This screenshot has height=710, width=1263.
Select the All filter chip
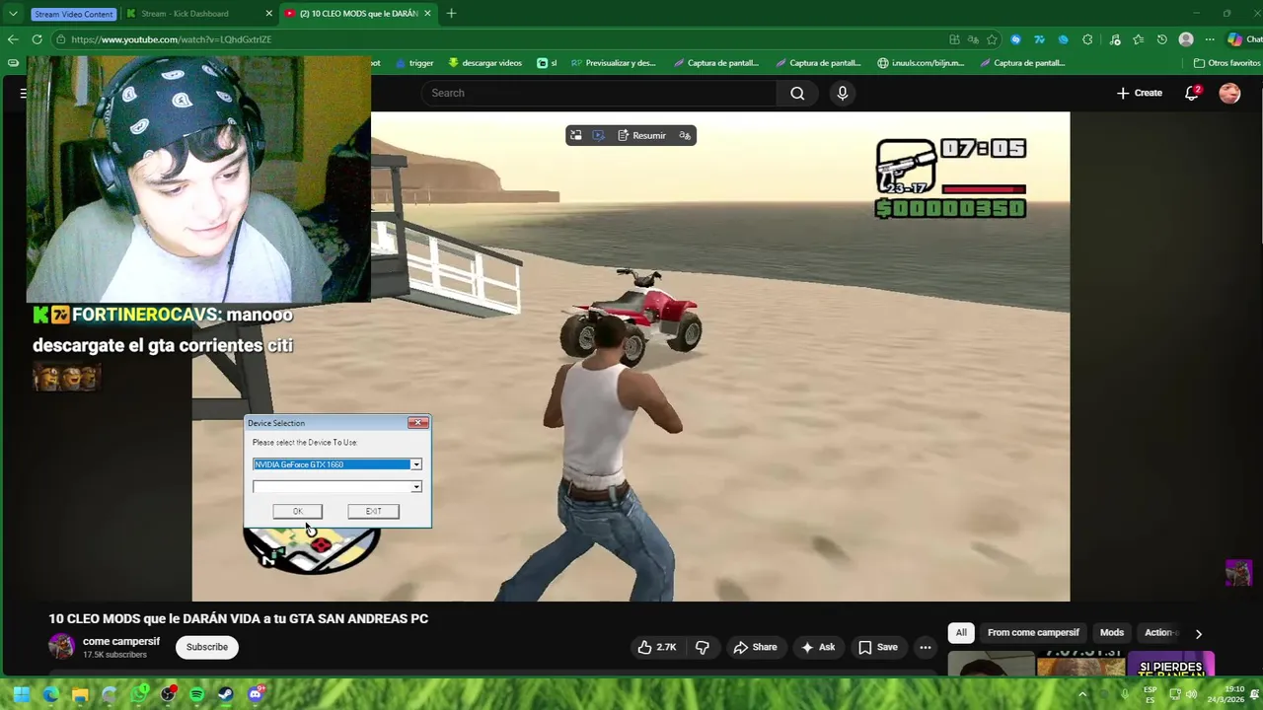(x=961, y=632)
